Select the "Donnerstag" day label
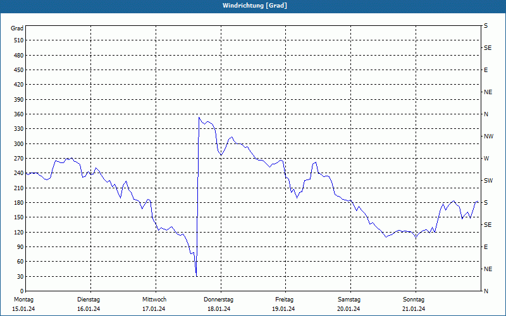This screenshot has height=316, width=506. click(218, 300)
